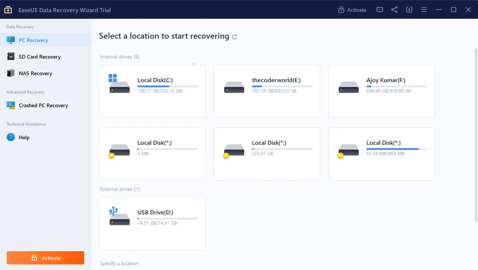Open Help in Technical Assistance
This screenshot has height=270, width=478.
24,137
